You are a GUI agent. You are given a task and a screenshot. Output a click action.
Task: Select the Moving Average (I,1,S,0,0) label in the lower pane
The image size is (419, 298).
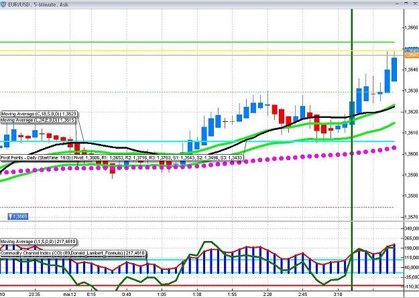tap(38, 242)
